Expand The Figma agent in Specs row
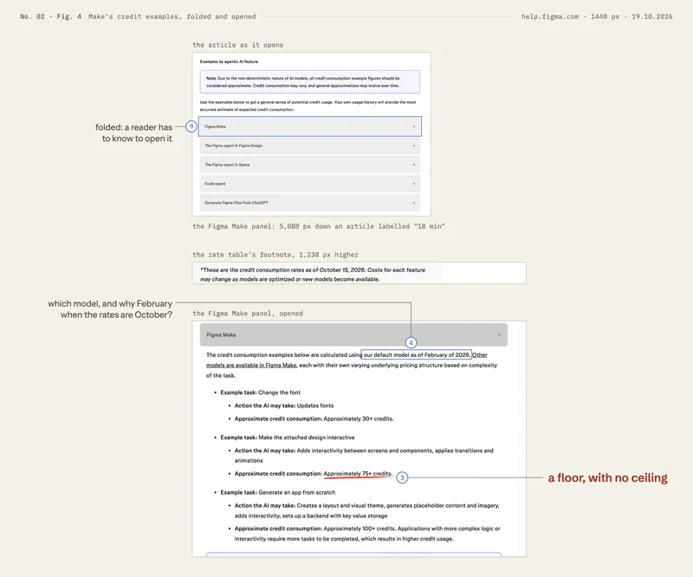 310,165
